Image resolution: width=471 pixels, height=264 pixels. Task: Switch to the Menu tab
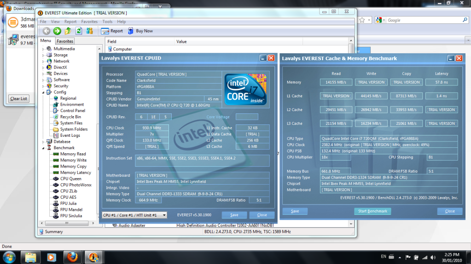pyautogui.click(x=46, y=41)
